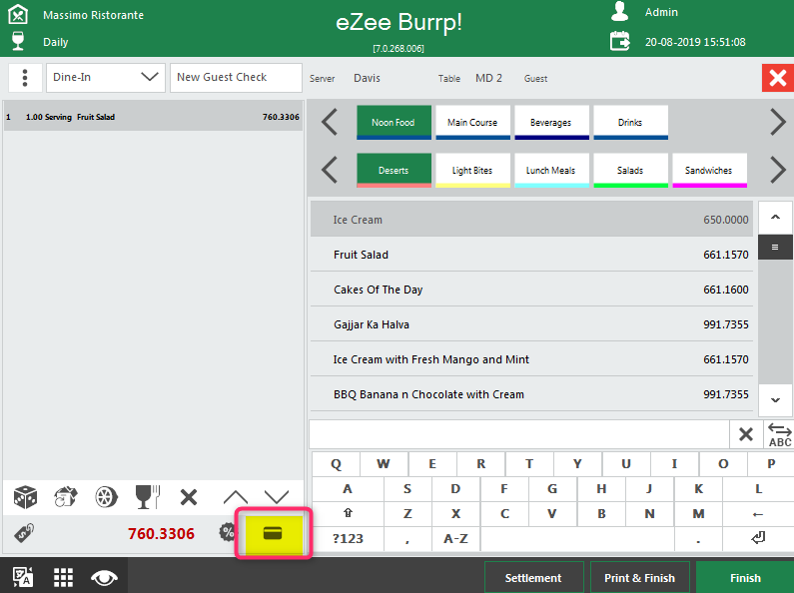Open the Lunch Meals category
The width and height of the screenshot is (794, 593).
pyautogui.click(x=551, y=170)
